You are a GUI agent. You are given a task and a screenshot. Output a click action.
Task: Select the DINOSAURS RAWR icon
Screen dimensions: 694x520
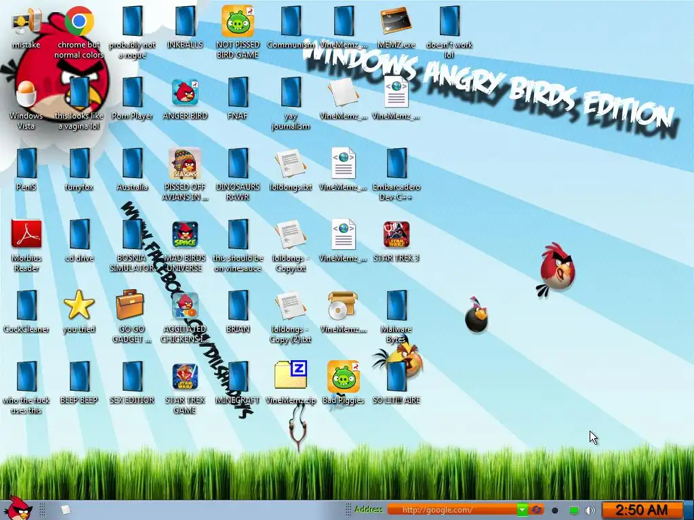point(238,164)
